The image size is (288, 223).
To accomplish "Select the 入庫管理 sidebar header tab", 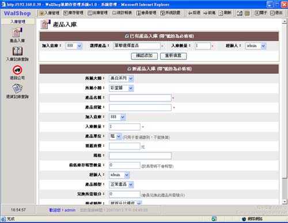I will coord(18,21).
